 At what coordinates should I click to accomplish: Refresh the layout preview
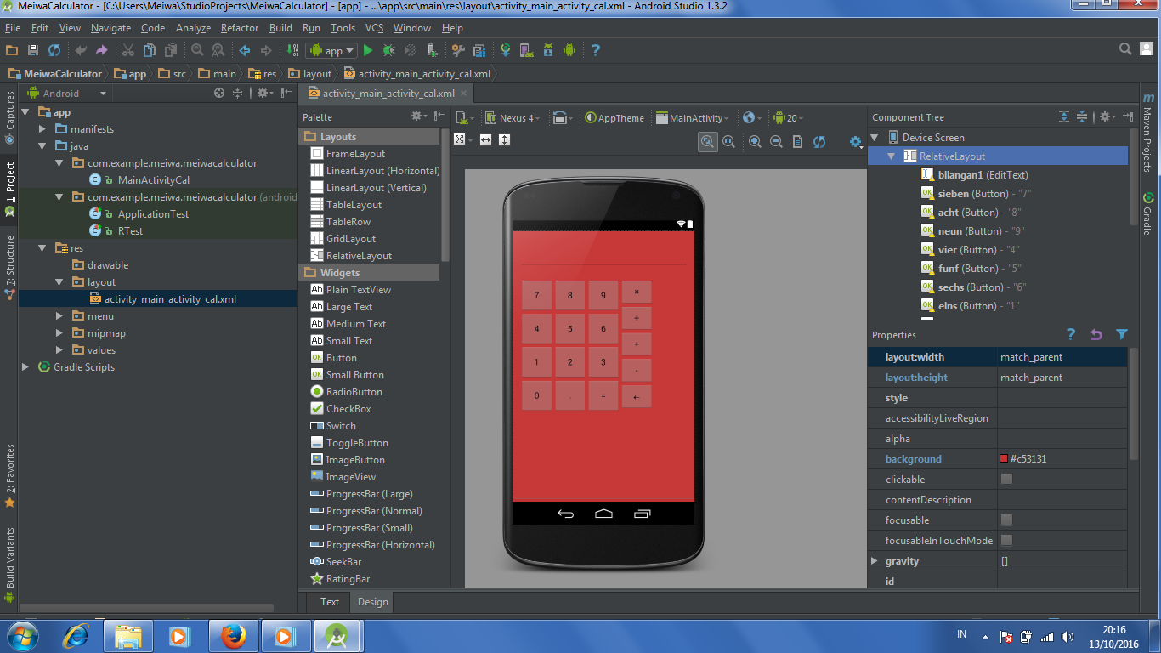818,141
